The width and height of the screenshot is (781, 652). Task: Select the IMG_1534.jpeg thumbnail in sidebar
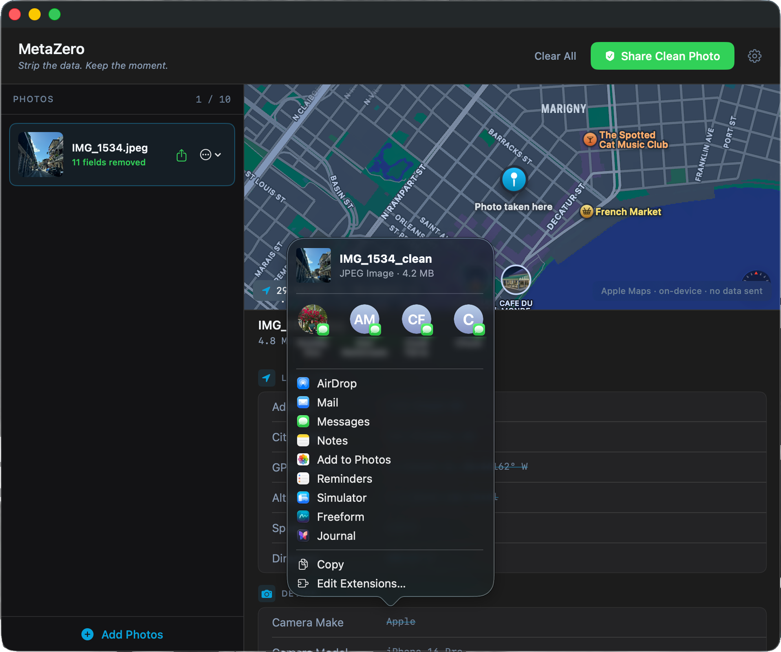[x=41, y=154]
